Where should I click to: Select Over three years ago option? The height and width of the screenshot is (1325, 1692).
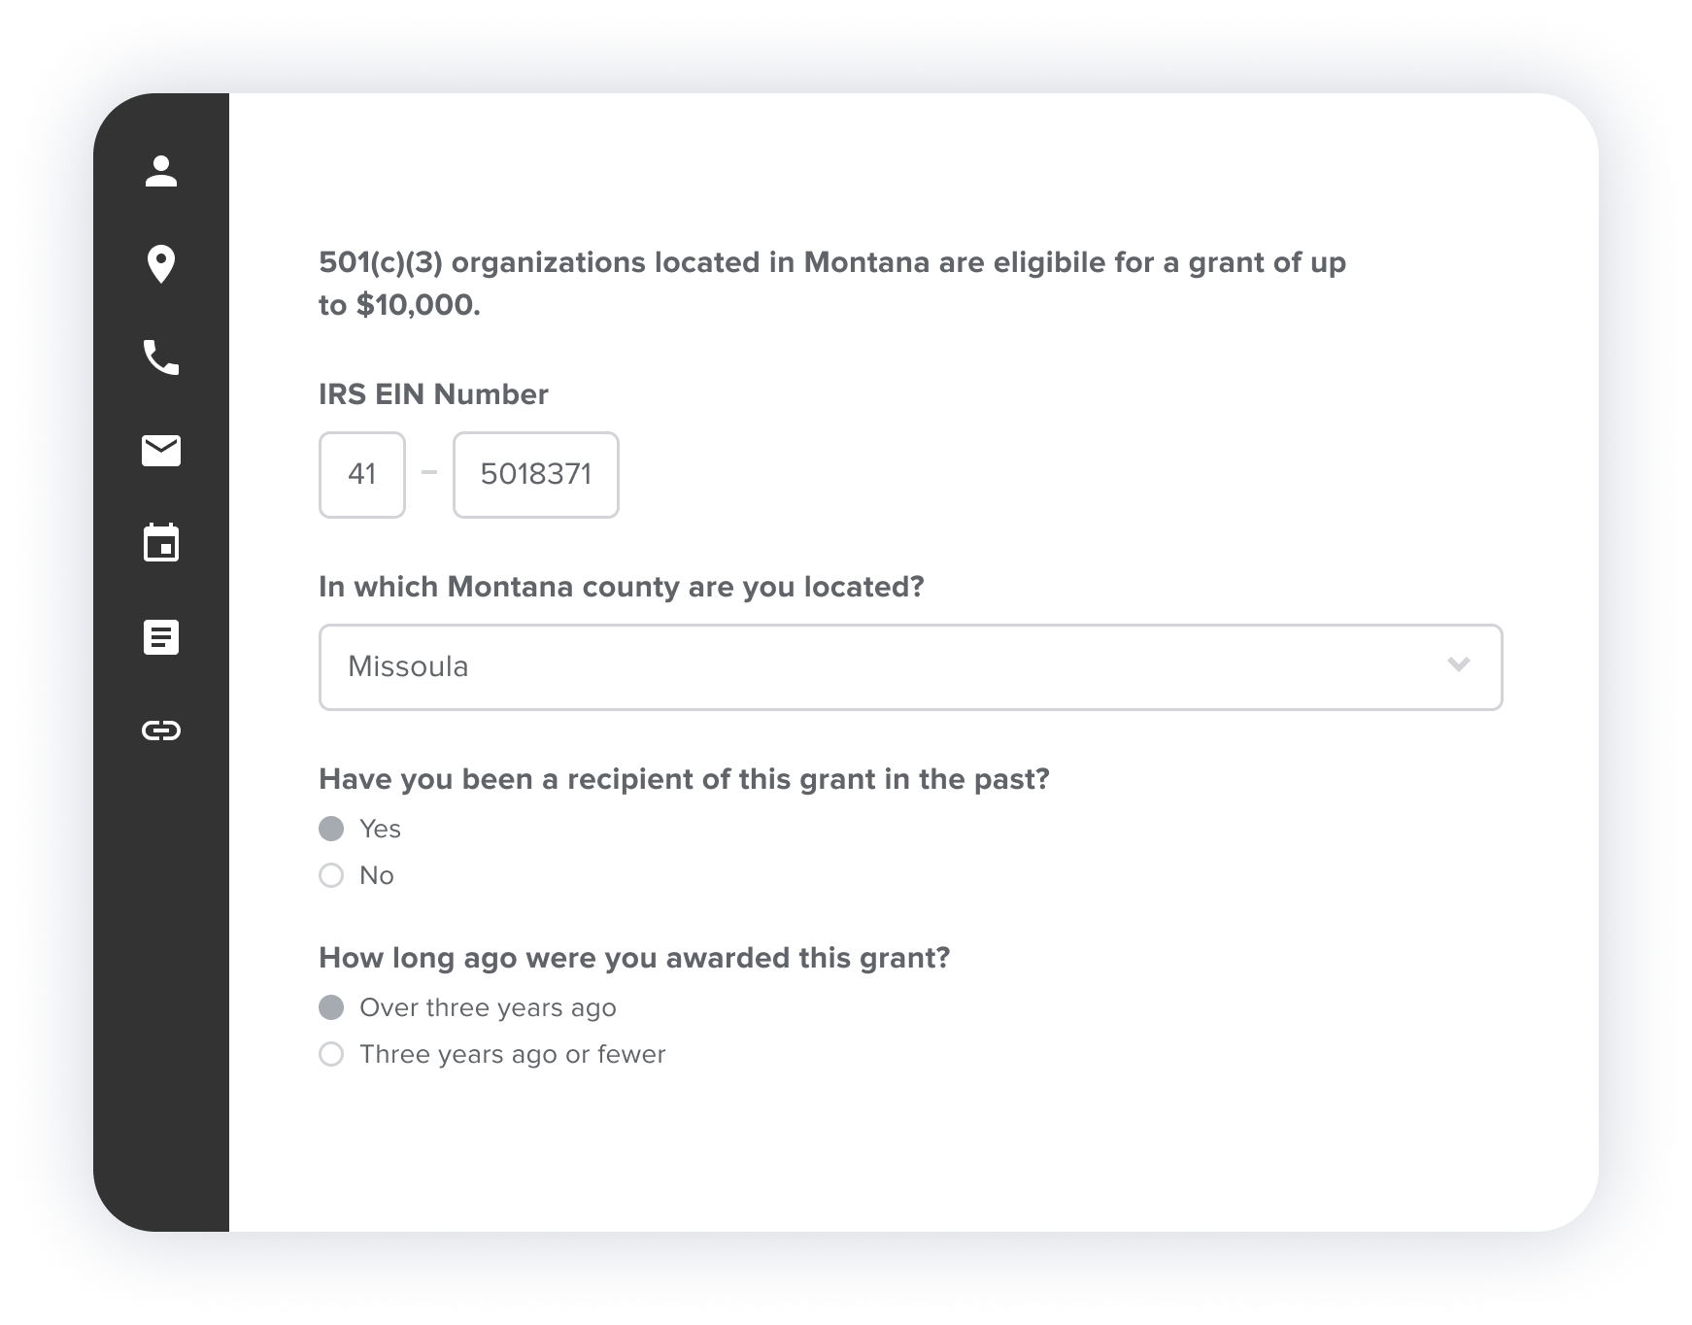pos(331,1007)
